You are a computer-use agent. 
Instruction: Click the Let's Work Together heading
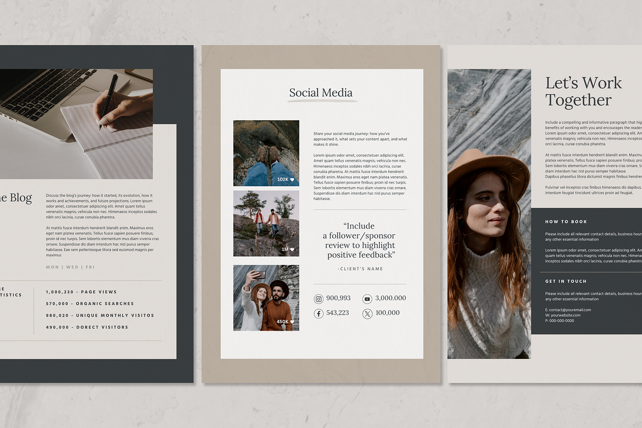click(x=583, y=91)
